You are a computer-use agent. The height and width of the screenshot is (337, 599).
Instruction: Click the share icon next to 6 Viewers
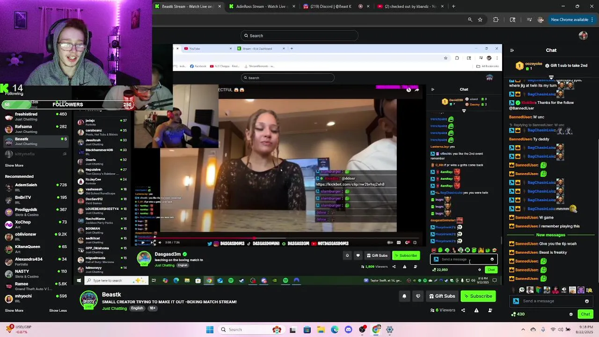point(463,310)
